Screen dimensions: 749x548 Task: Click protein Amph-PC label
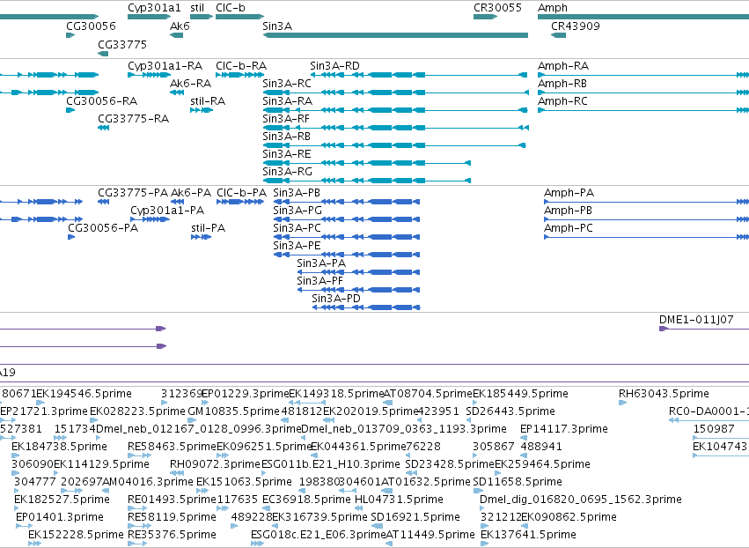[x=569, y=227]
